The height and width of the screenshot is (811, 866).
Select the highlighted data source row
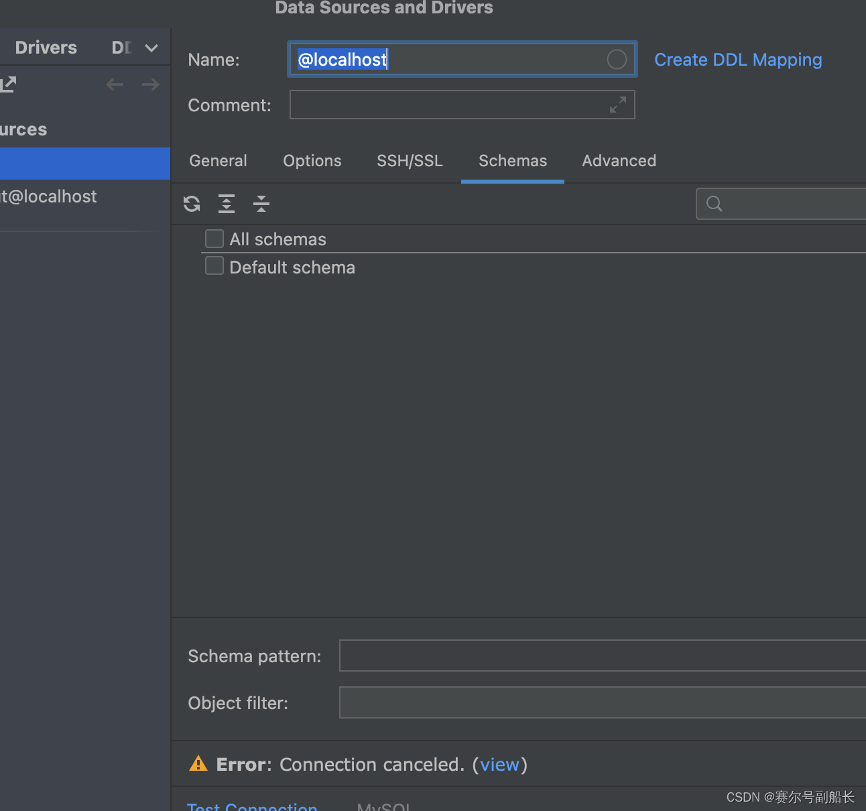[85, 164]
